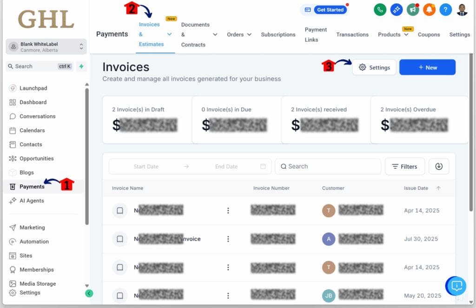Download invoices using the export icon
Screen dimensions: 476x308
click(x=439, y=166)
